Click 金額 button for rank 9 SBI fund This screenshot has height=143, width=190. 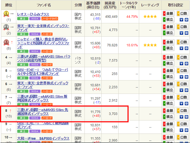[169, 124]
